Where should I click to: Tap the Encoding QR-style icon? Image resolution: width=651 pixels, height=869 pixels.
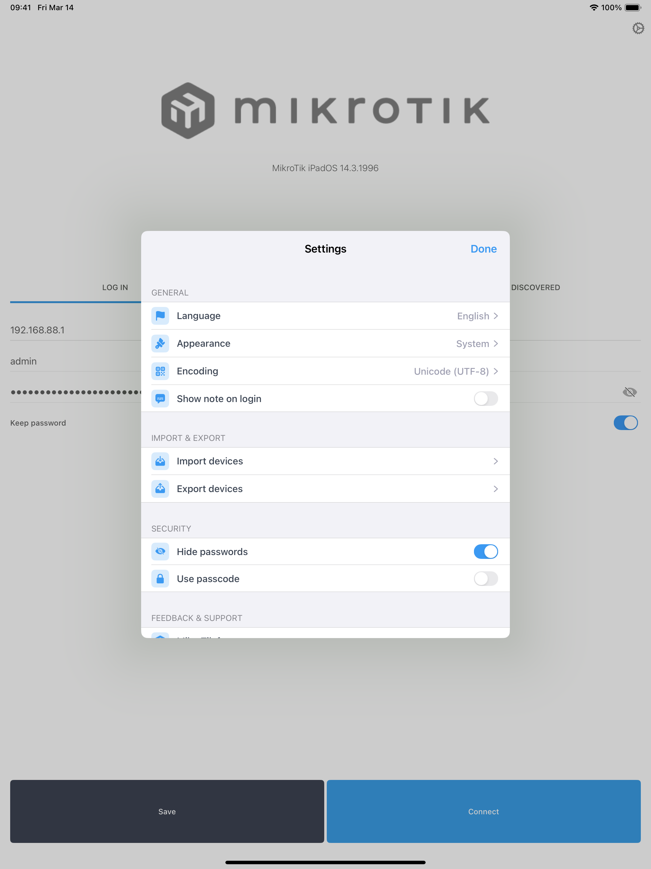click(x=160, y=371)
